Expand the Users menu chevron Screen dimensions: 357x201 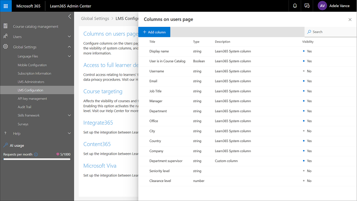pyautogui.click(x=69, y=37)
